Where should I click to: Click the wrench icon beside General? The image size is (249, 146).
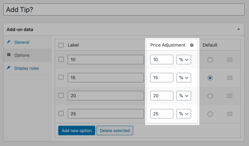[x=9, y=42]
